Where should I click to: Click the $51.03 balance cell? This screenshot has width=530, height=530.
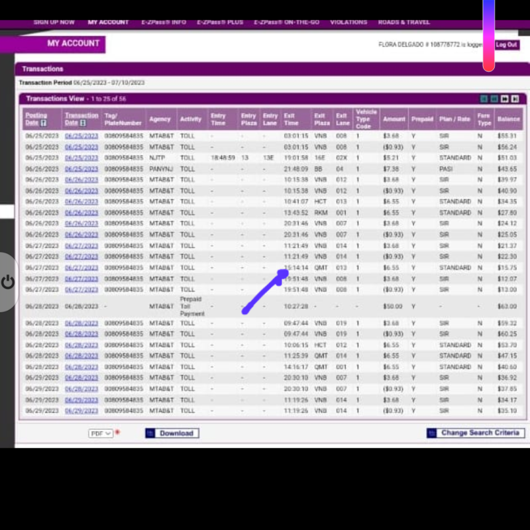click(x=507, y=158)
